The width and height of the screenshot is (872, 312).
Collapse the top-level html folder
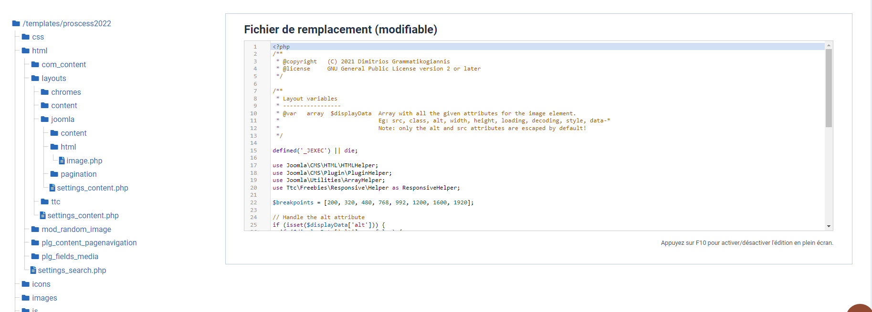coord(40,50)
